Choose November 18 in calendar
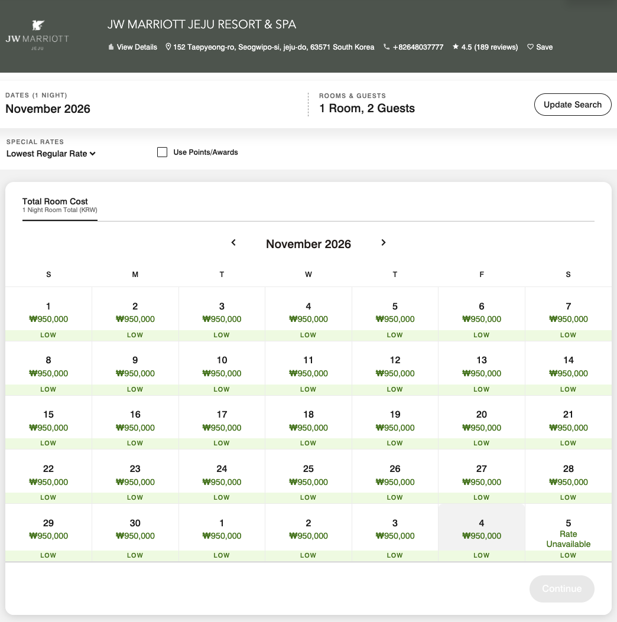The width and height of the screenshot is (617, 622). click(x=308, y=422)
